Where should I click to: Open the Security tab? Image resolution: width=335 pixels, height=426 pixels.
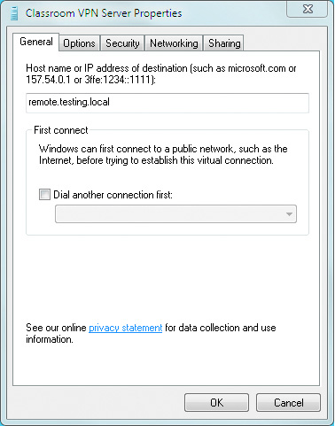122,43
